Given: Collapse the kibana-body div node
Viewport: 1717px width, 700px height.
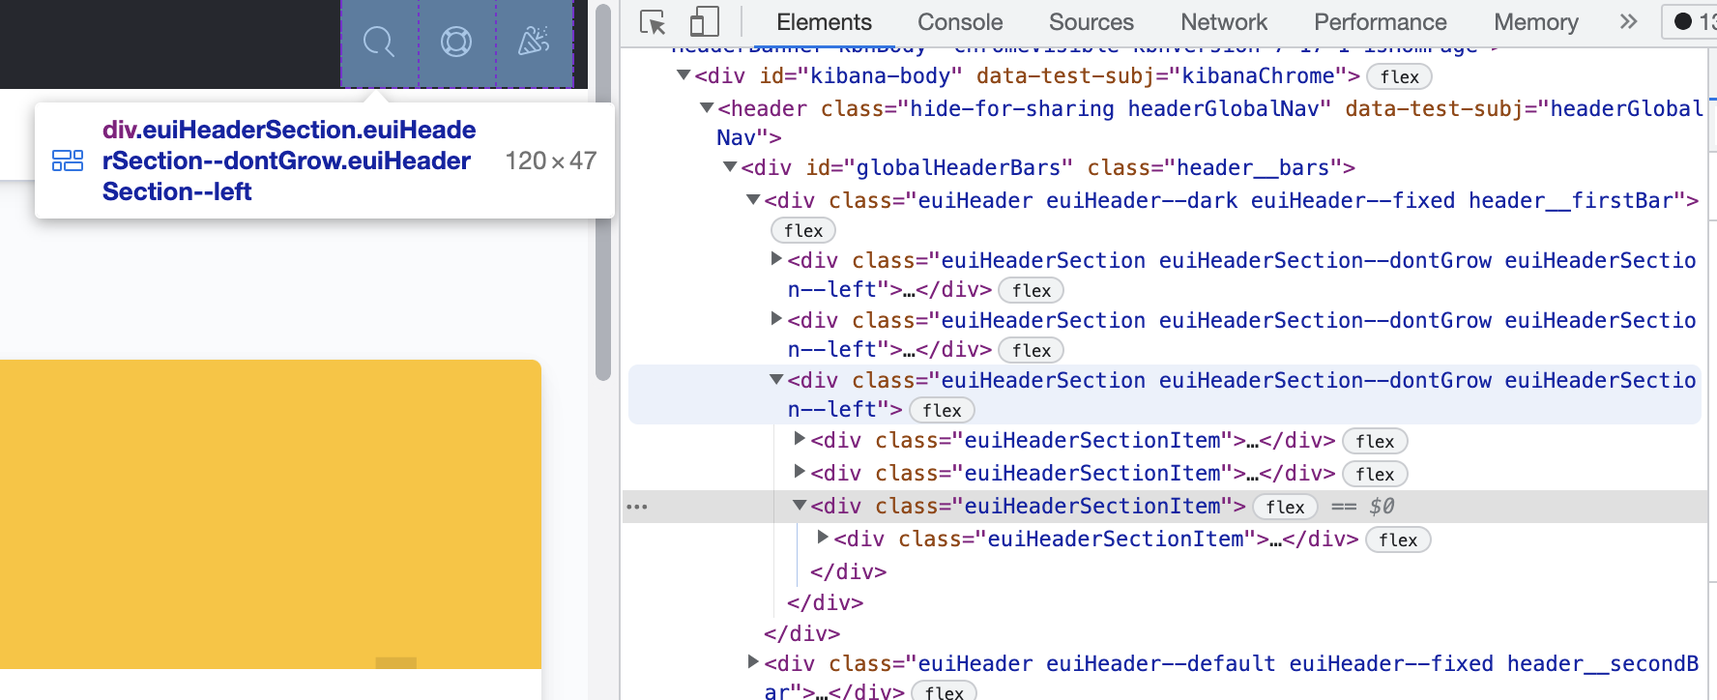Looking at the screenshot, I should click(x=684, y=74).
